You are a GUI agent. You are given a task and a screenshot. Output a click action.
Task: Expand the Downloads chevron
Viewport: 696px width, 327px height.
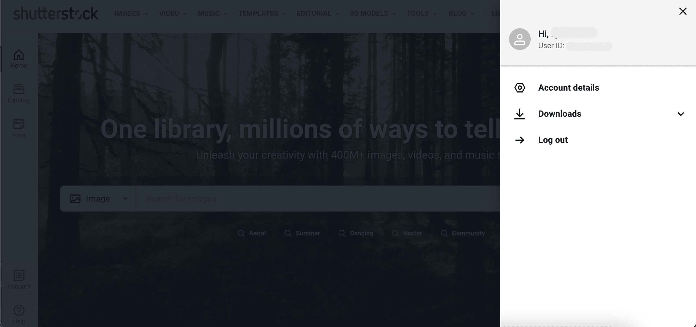(x=681, y=114)
